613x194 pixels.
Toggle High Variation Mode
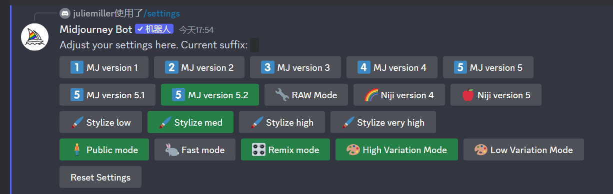click(396, 150)
